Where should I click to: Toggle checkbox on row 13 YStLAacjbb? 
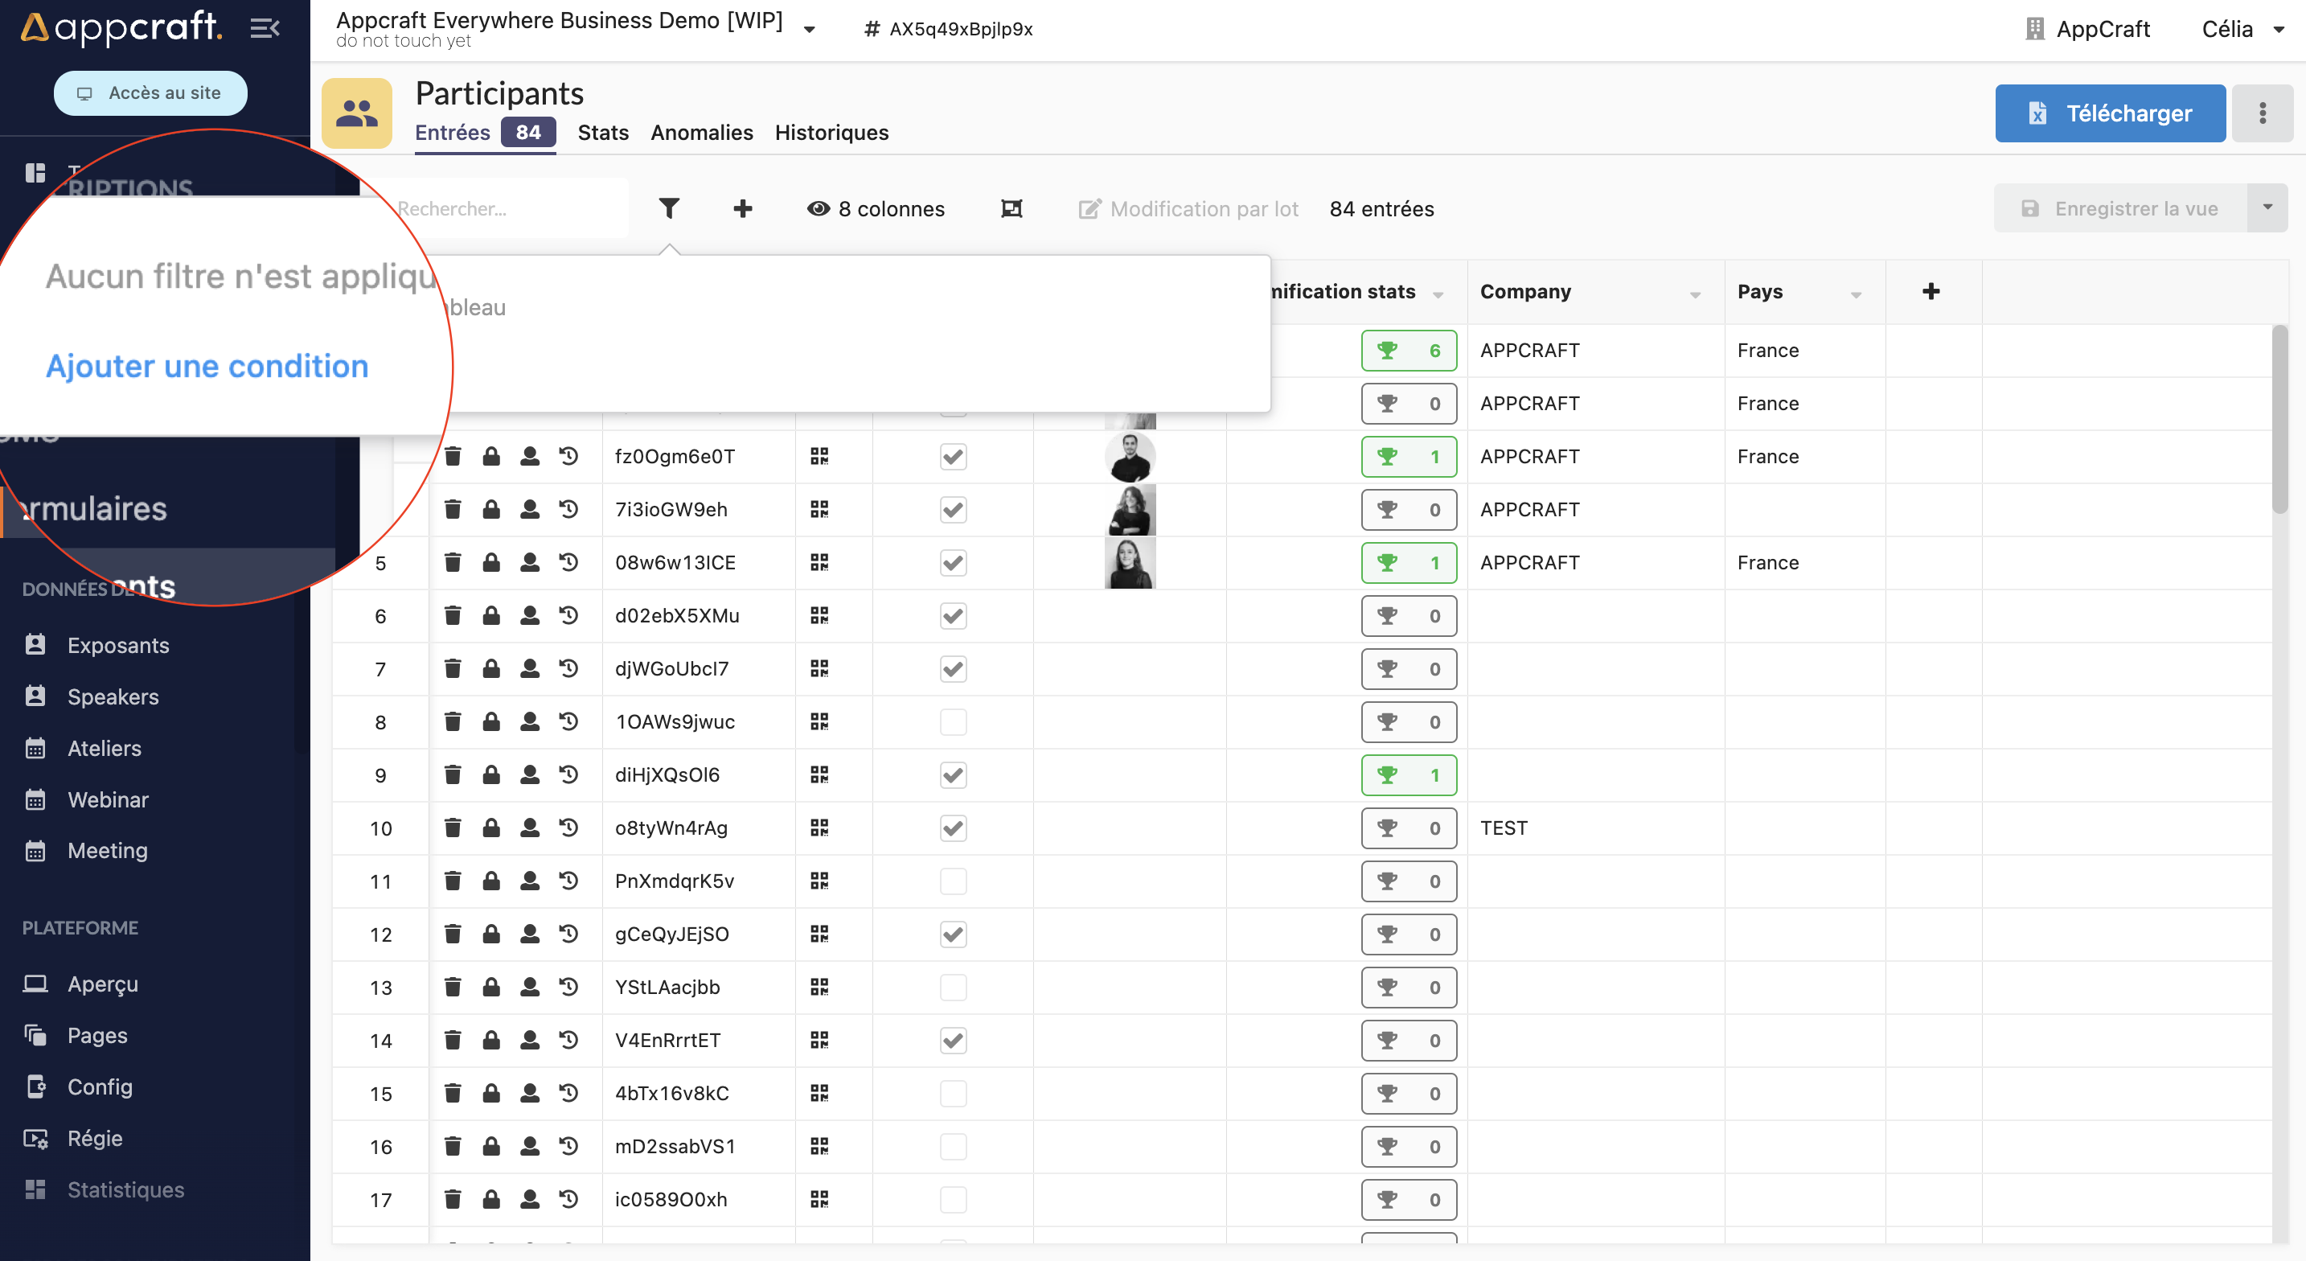click(x=954, y=987)
